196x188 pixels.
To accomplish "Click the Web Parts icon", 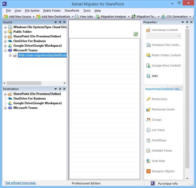I will [148, 161].
